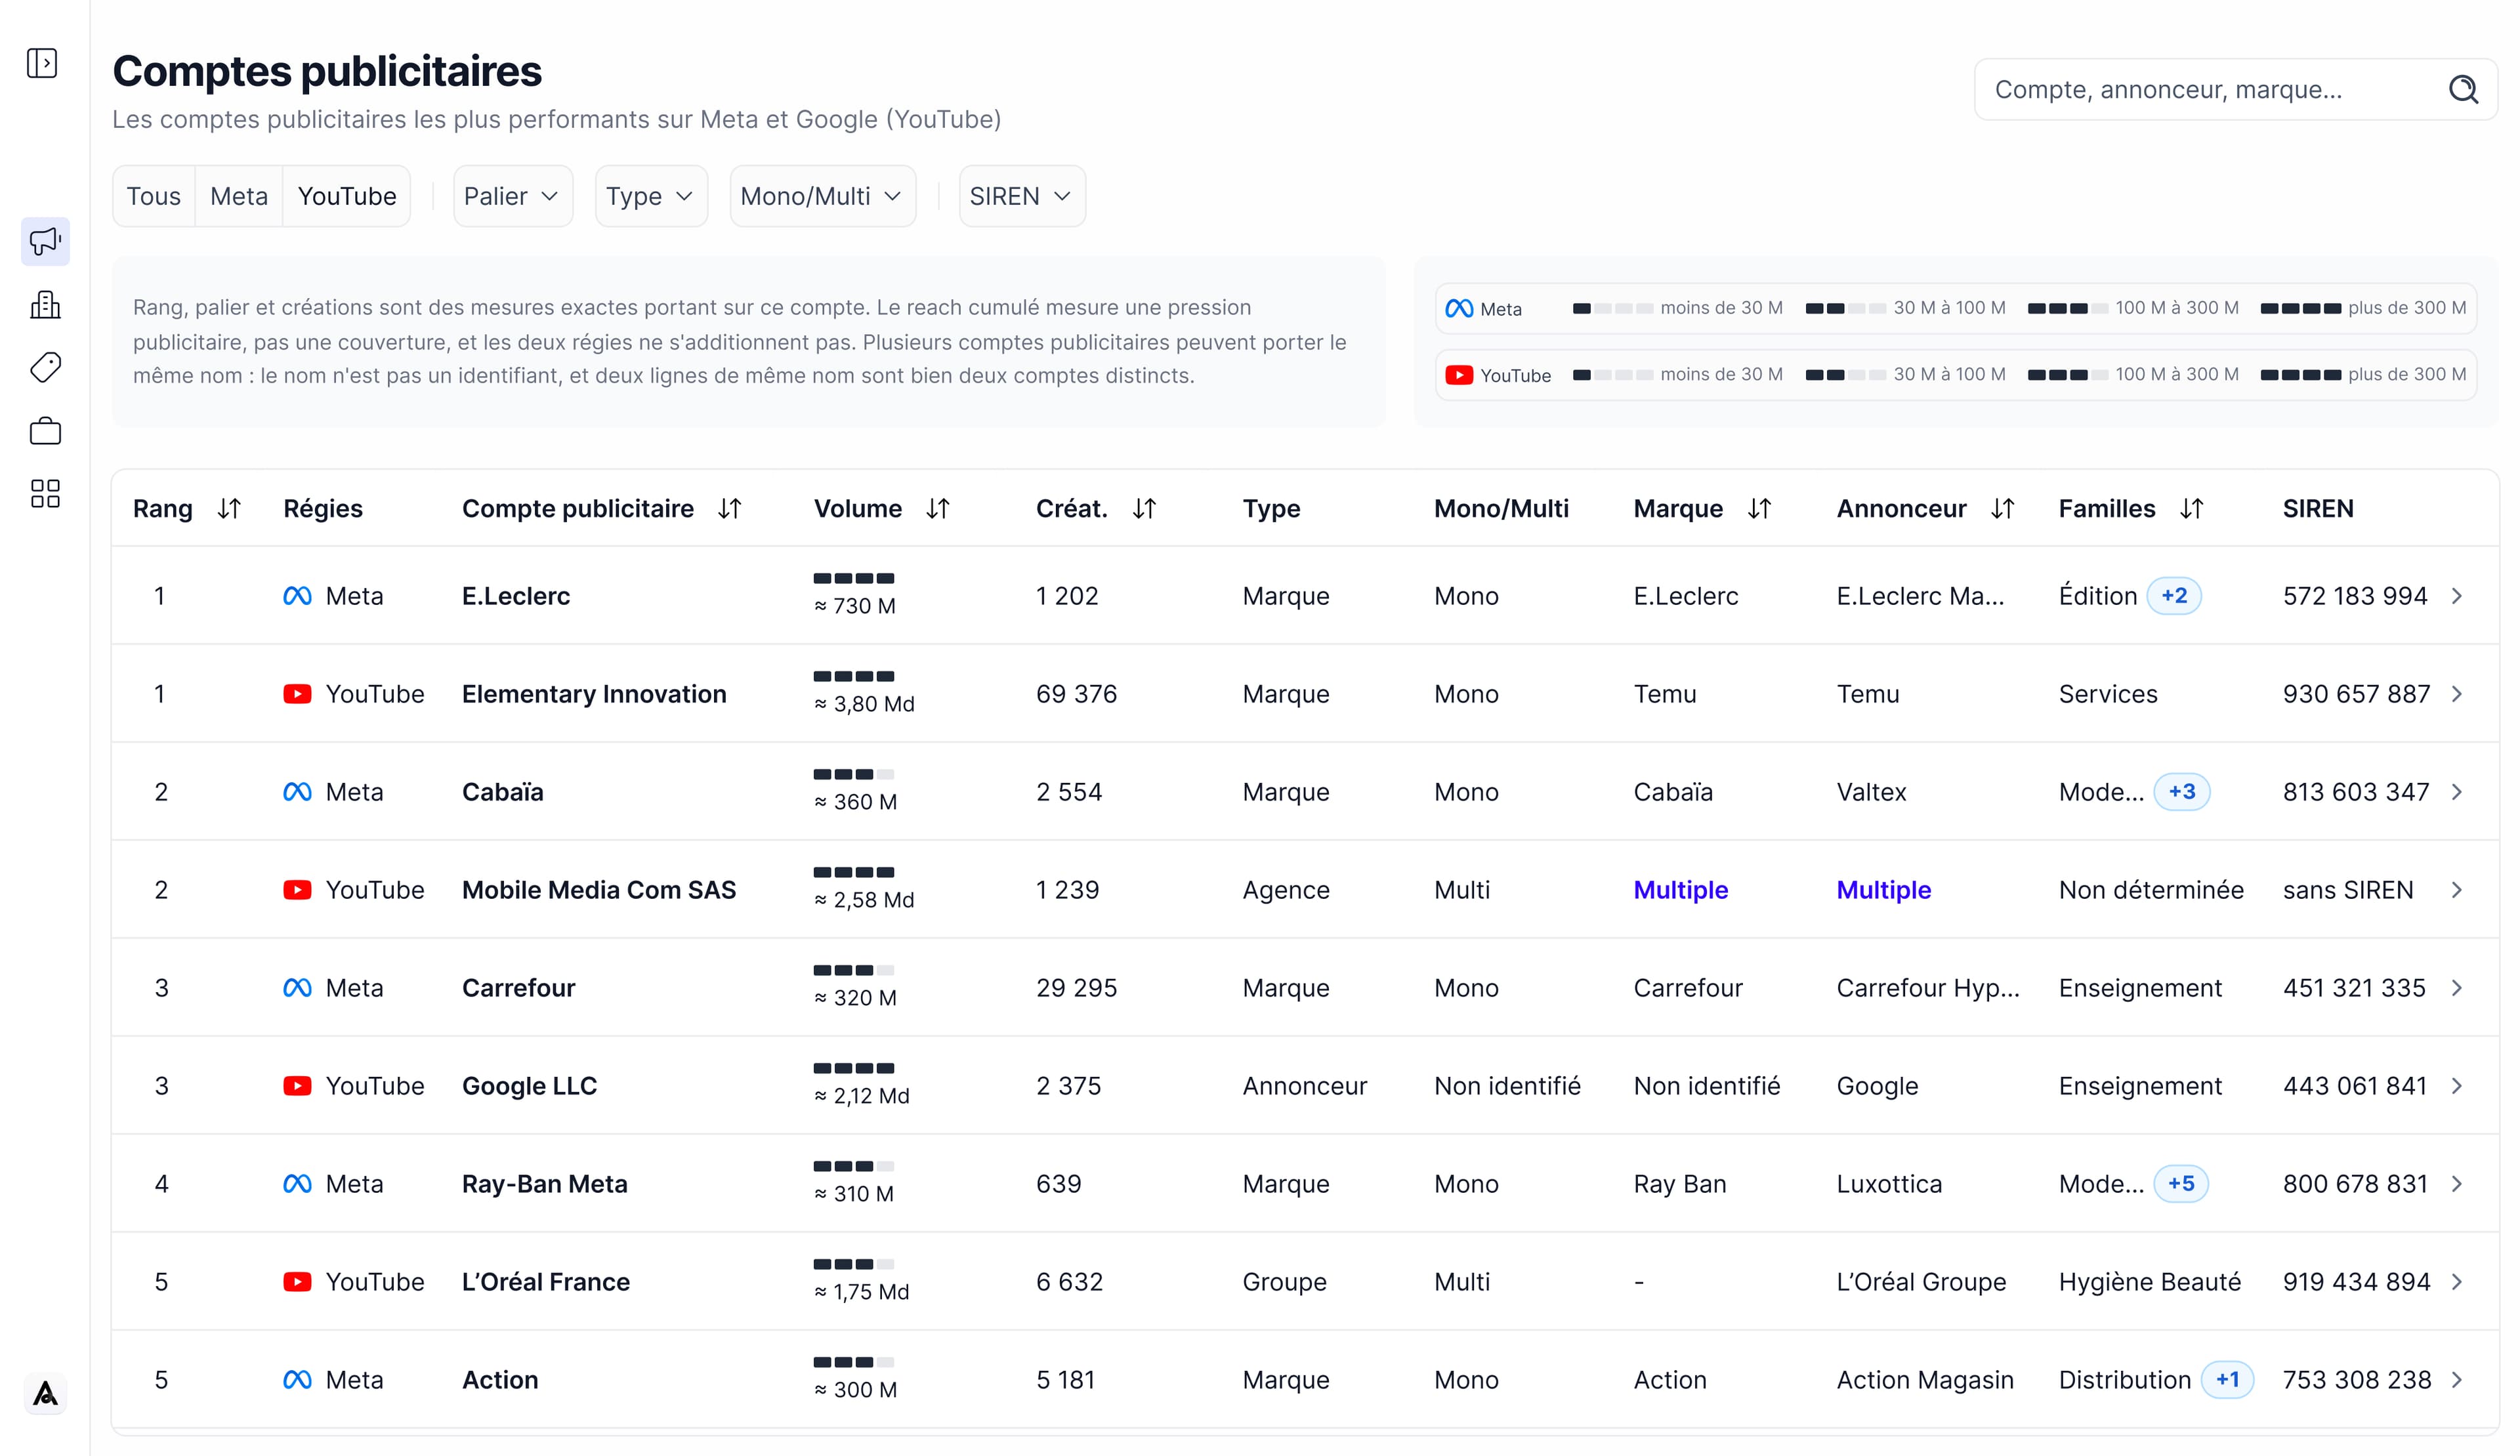
Task: Click the volume bar for E.Leclerc ≈ 730 M
Action: coord(853,579)
